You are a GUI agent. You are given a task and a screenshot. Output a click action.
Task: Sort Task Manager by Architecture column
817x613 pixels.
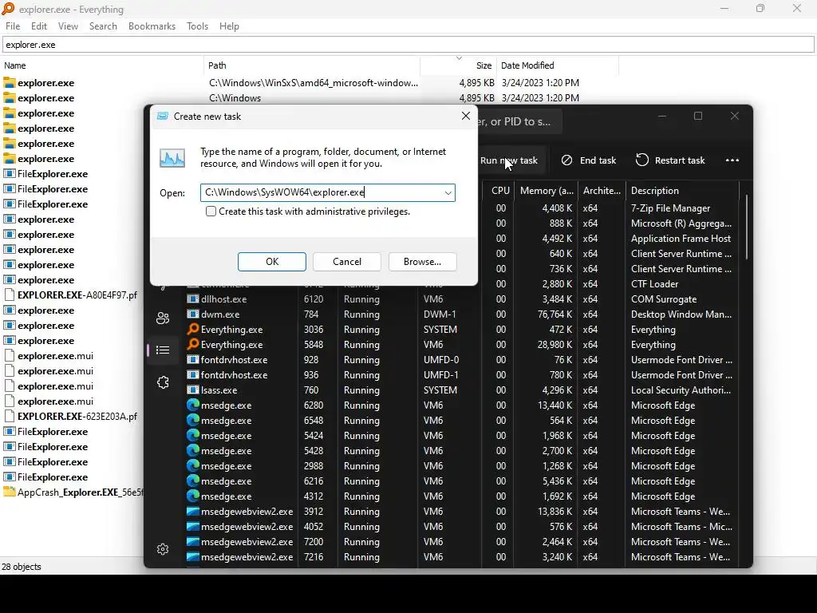[602, 190]
